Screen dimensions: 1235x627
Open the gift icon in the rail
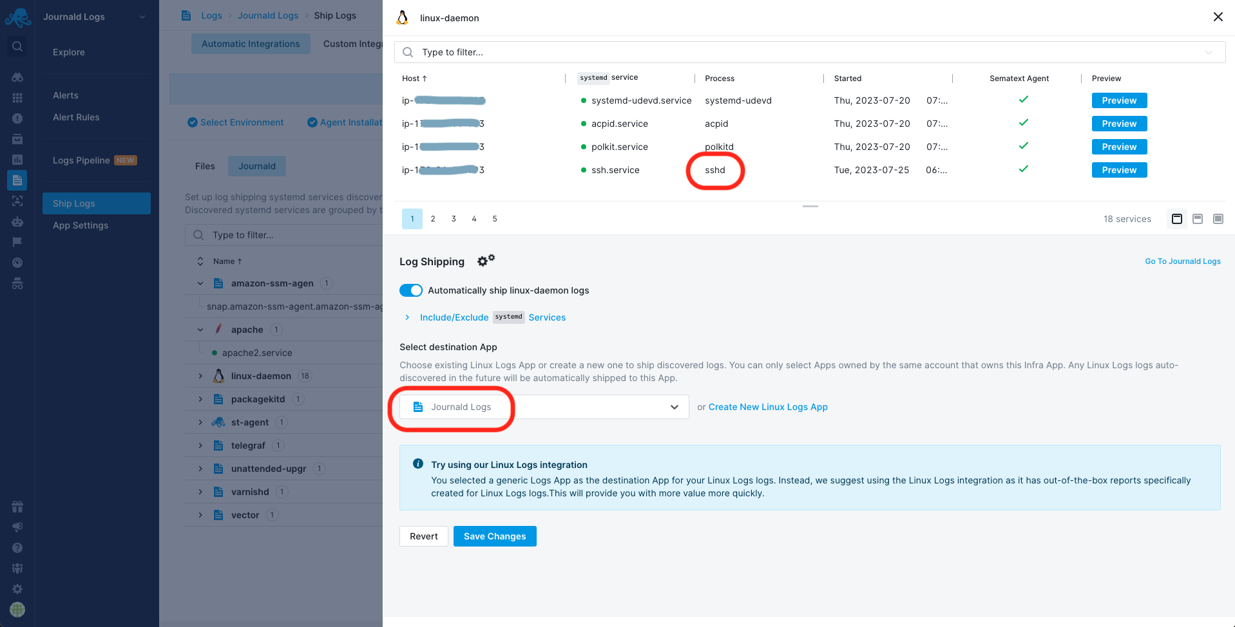17,507
